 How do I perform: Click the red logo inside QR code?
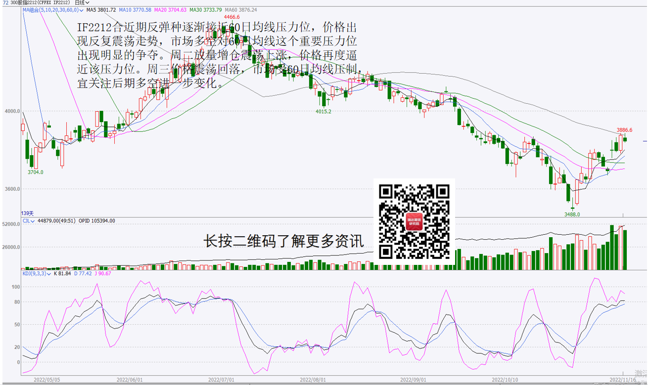coord(414,222)
